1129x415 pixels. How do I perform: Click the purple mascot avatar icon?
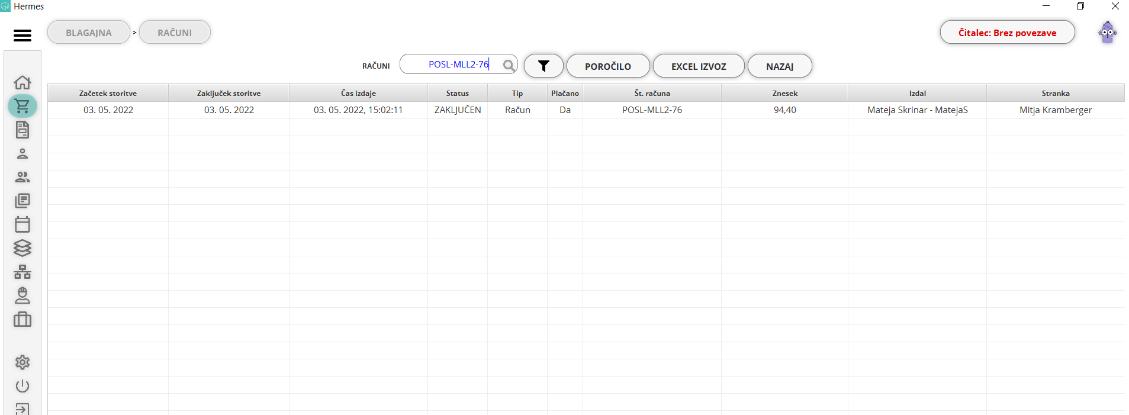coord(1108,33)
